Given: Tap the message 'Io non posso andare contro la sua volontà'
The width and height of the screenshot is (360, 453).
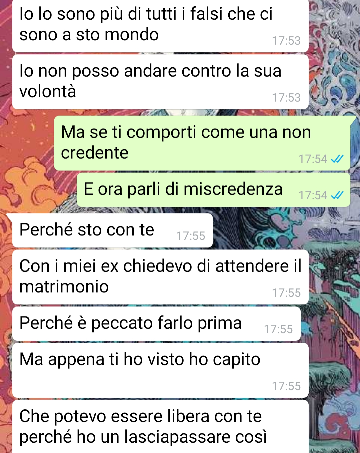Looking at the screenshot, I should pyautogui.click(x=160, y=82).
